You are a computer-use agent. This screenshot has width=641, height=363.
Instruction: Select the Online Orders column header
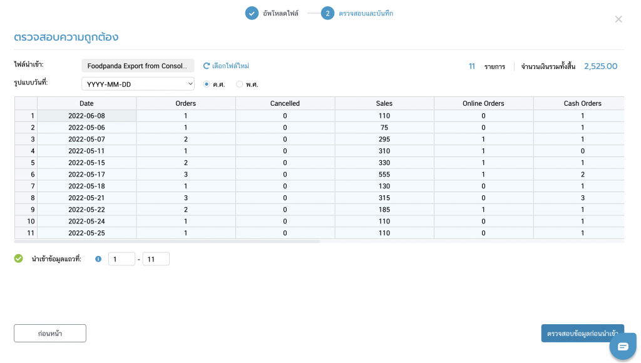483,103
